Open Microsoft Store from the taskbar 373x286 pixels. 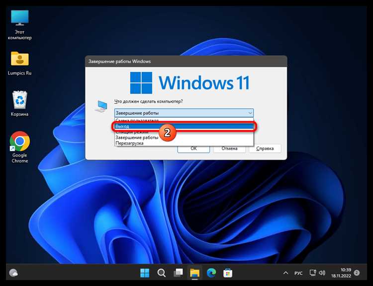point(228,273)
